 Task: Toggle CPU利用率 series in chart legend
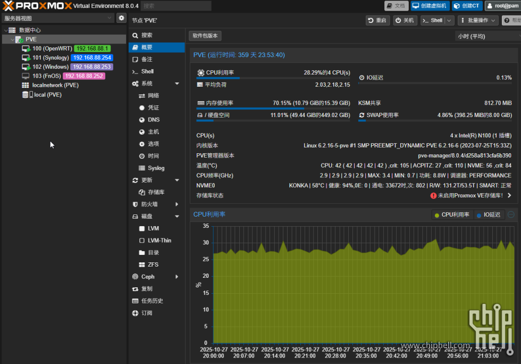[x=452, y=214]
